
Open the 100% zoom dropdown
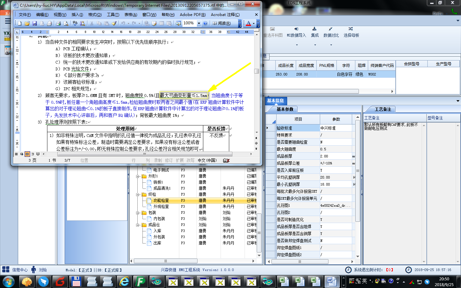coord(199,23)
